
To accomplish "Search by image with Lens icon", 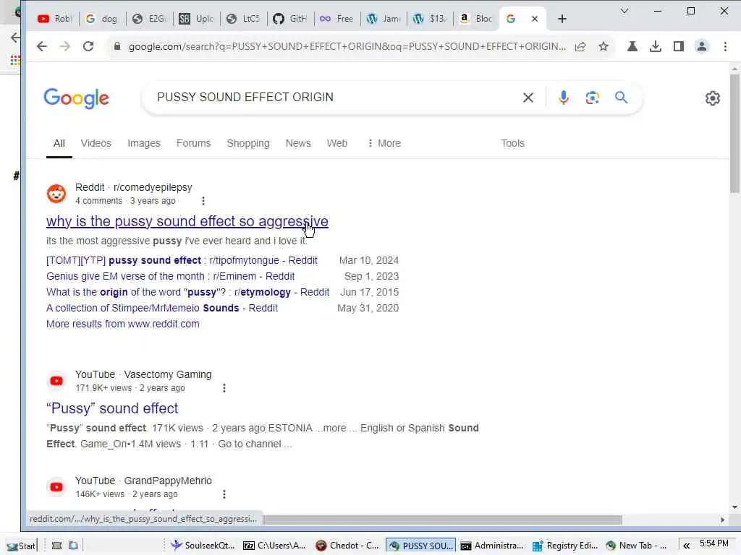I will pyautogui.click(x=592, y=98).
